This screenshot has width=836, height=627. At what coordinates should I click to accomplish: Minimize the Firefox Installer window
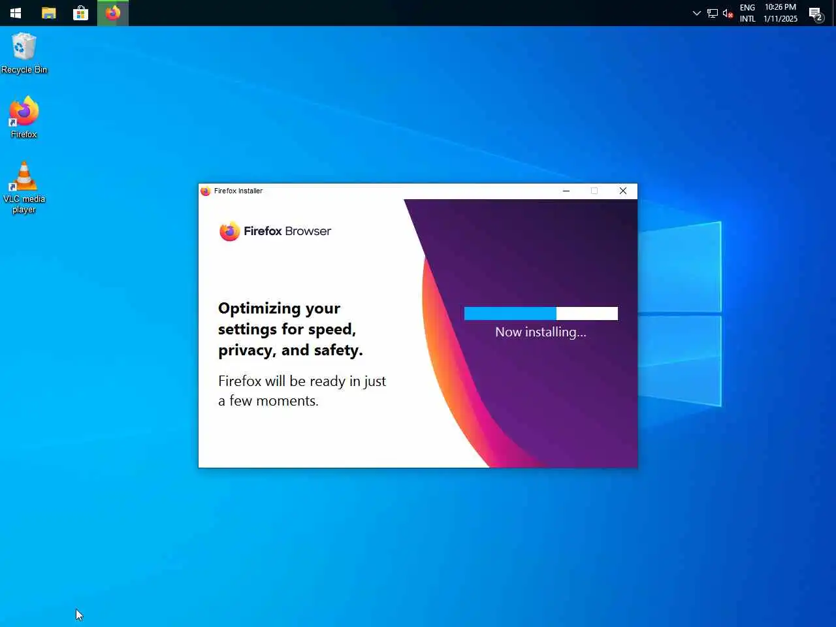(x=566, y=191)
